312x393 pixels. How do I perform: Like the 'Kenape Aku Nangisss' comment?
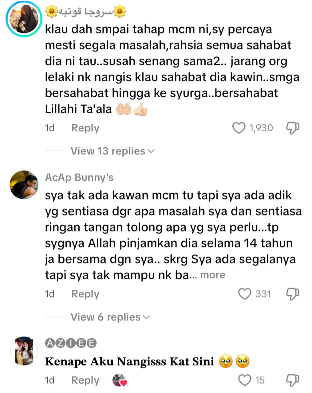(245, 380)
